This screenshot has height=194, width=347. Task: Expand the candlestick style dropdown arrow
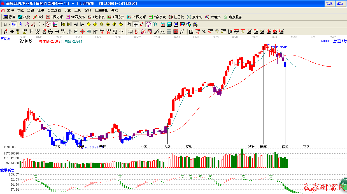43,24
